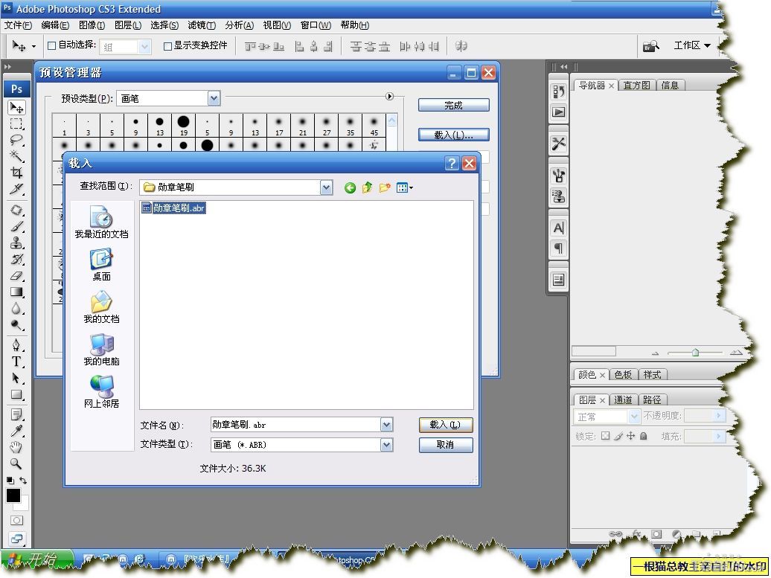Viewport: 771px width, 578px height.
Task: Open the 图像(I) menu
Action: tap(92, 25)
